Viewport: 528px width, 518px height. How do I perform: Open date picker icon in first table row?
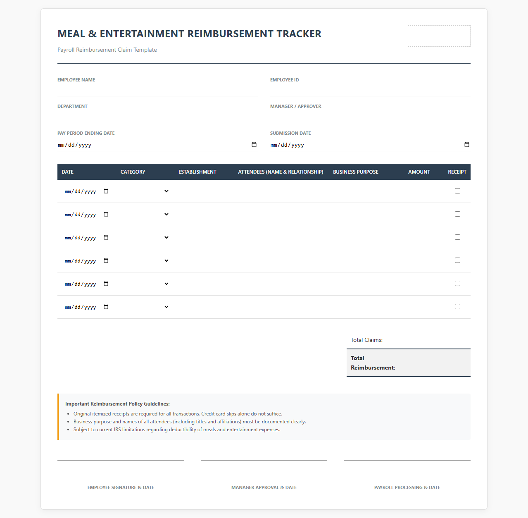(x=106, y=191)
